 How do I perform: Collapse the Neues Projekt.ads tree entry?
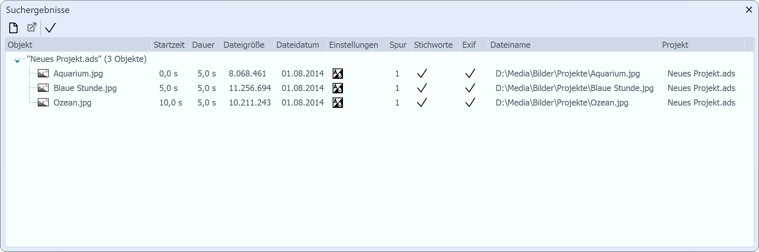point(17,60)
